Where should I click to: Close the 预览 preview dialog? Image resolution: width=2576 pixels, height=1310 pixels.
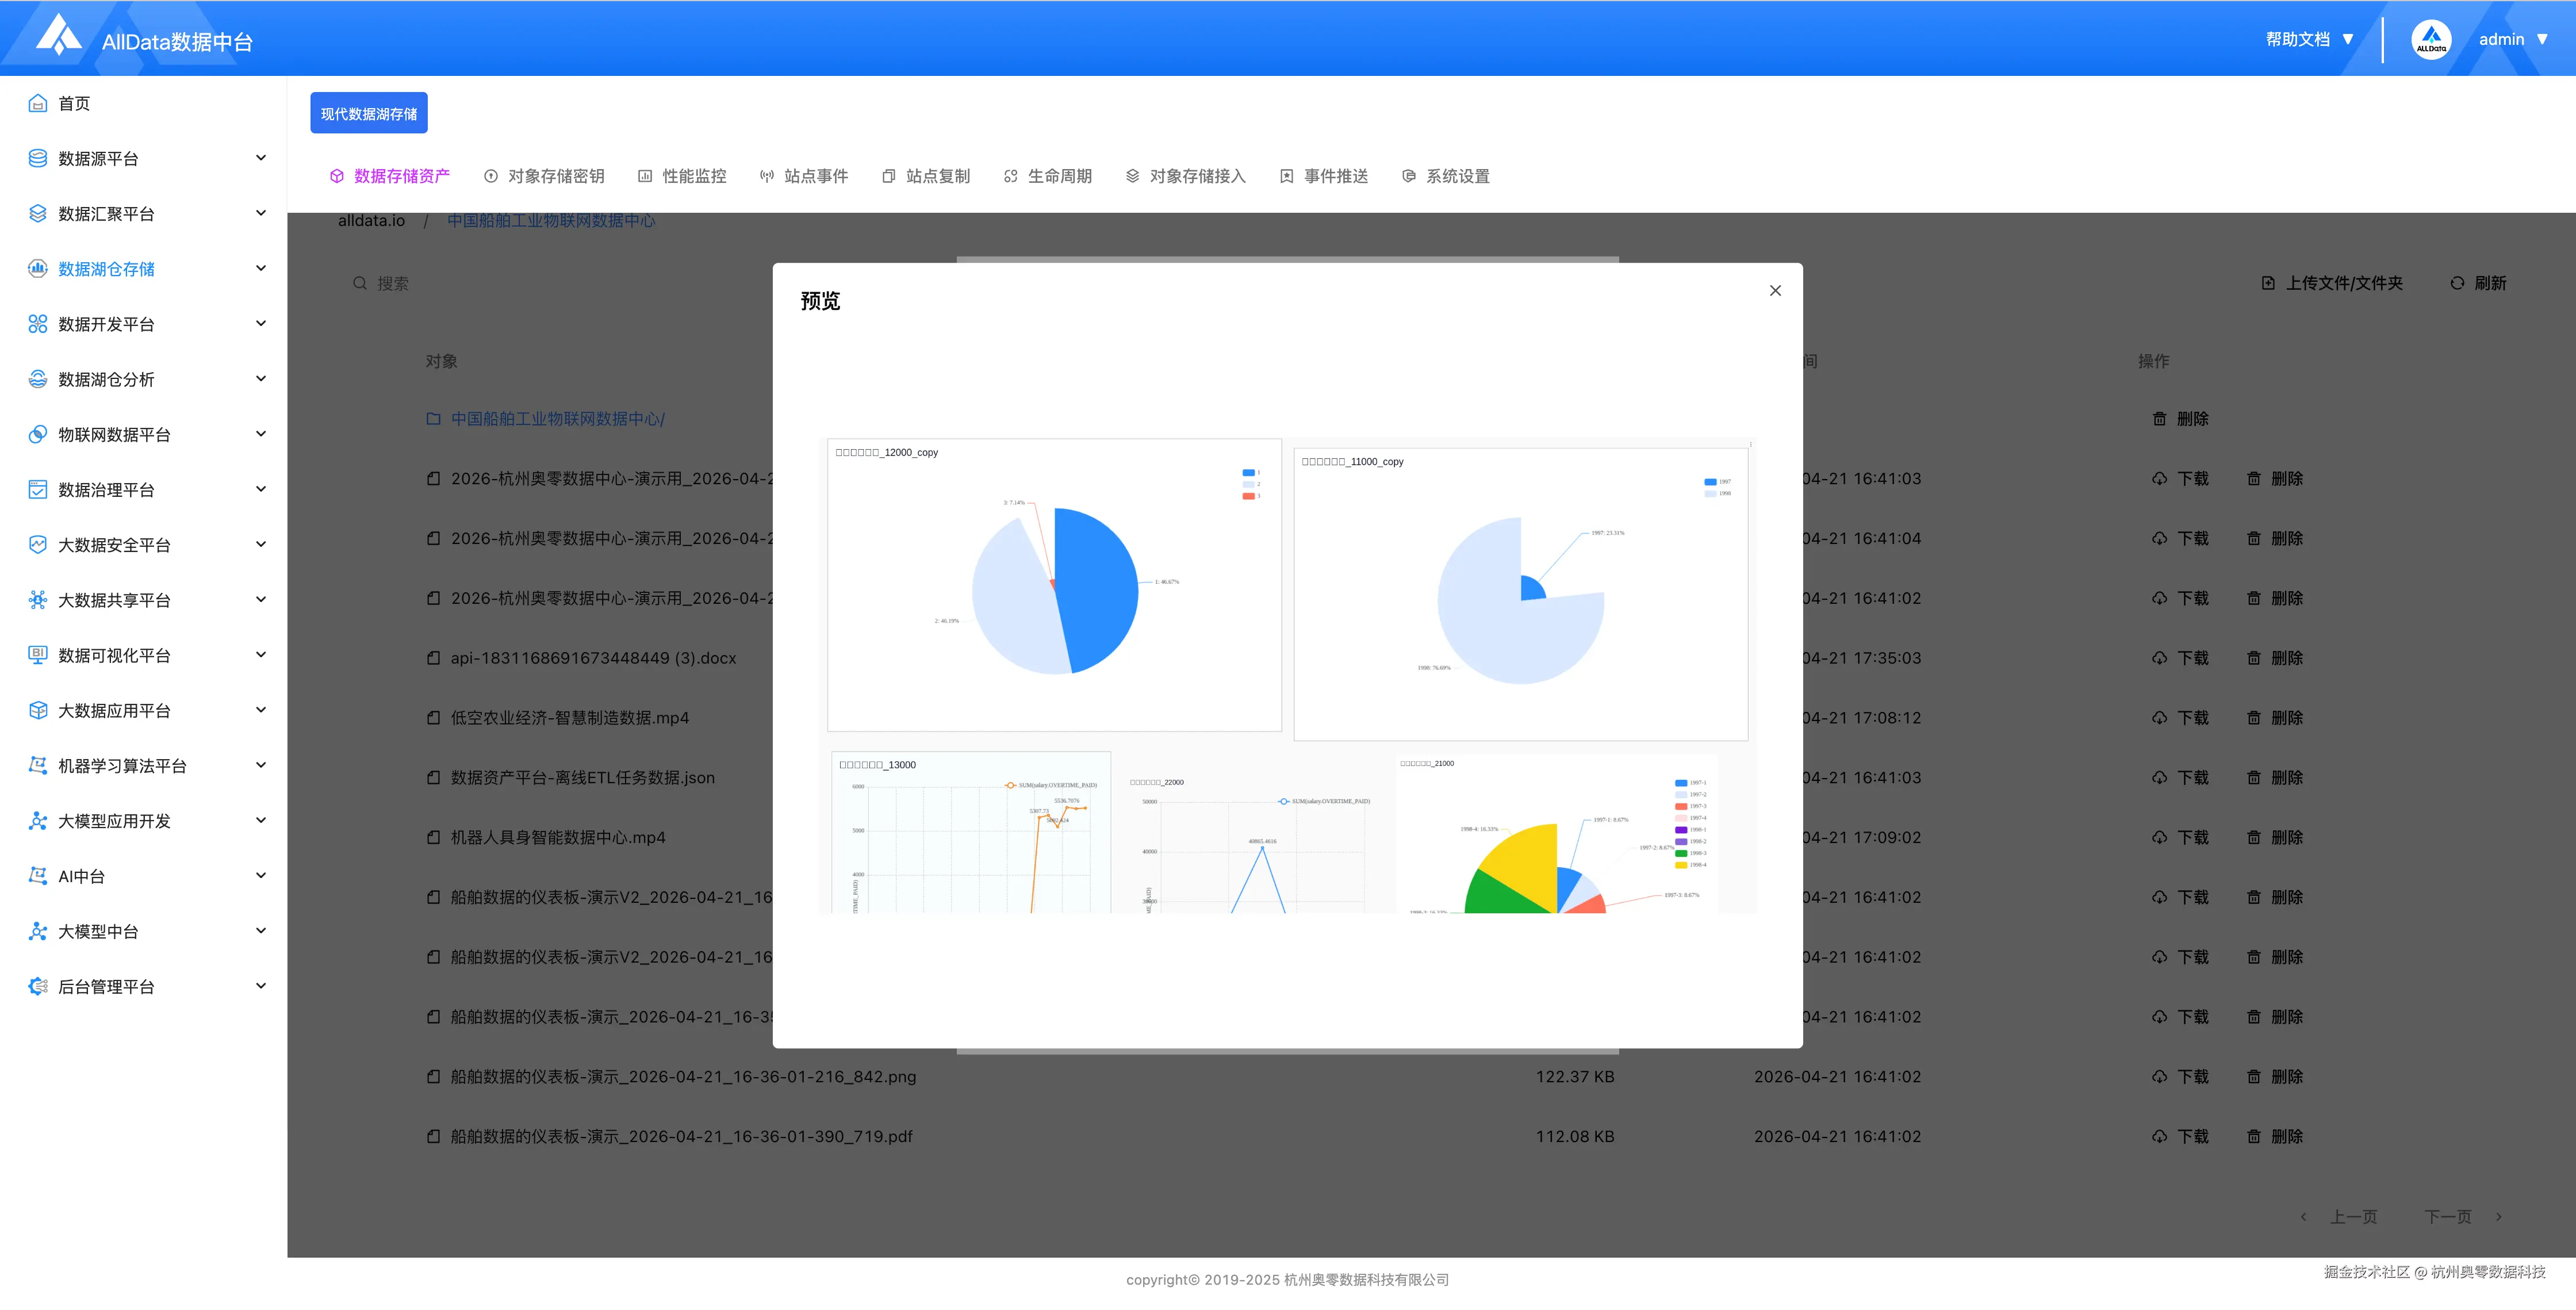tap(1775, 291)
